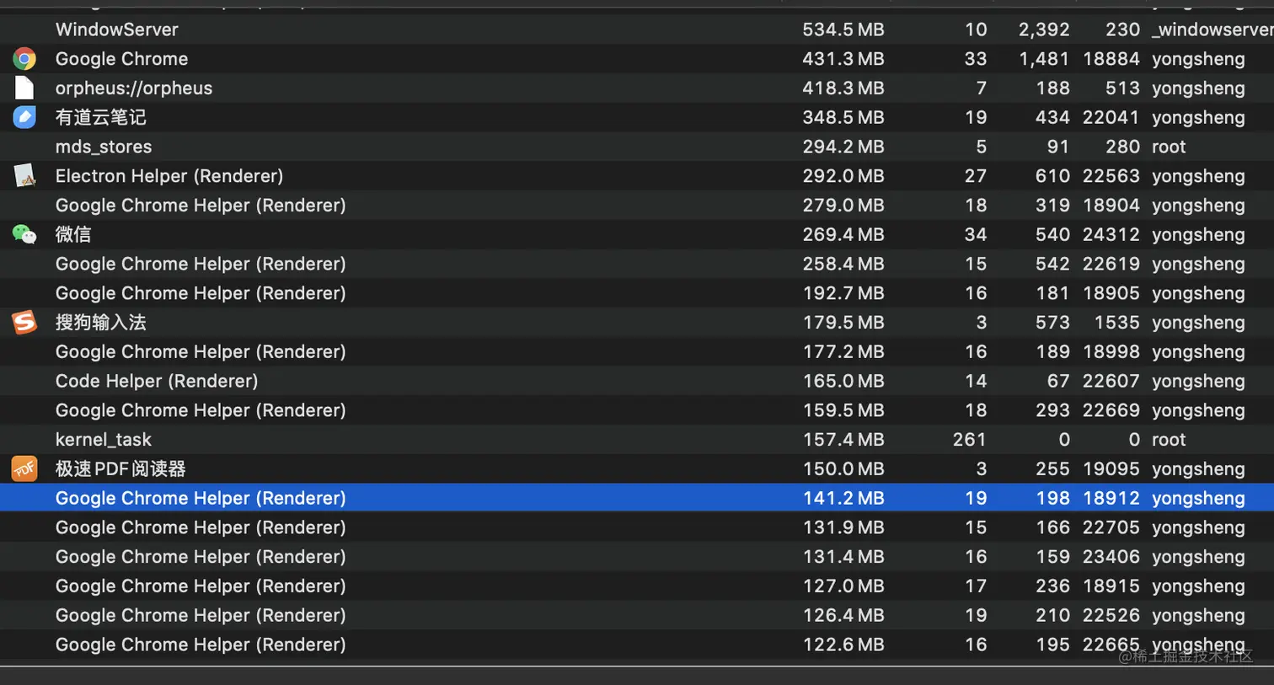The image size is (1274, 685).
Task: Select the mds_stores process
Action: tap(104, 147)
